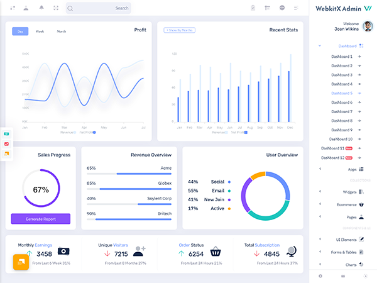Toggle the Social series legend dot
Viewport: 377px width, 283px height.
[229, 182]
